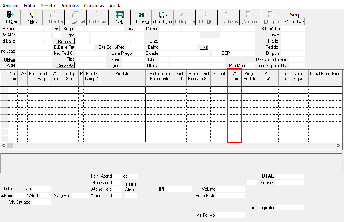344x222 pixels.
Task: Click the Preço Pedido column header
Action: pyautogui.click(x=250, y=78)
